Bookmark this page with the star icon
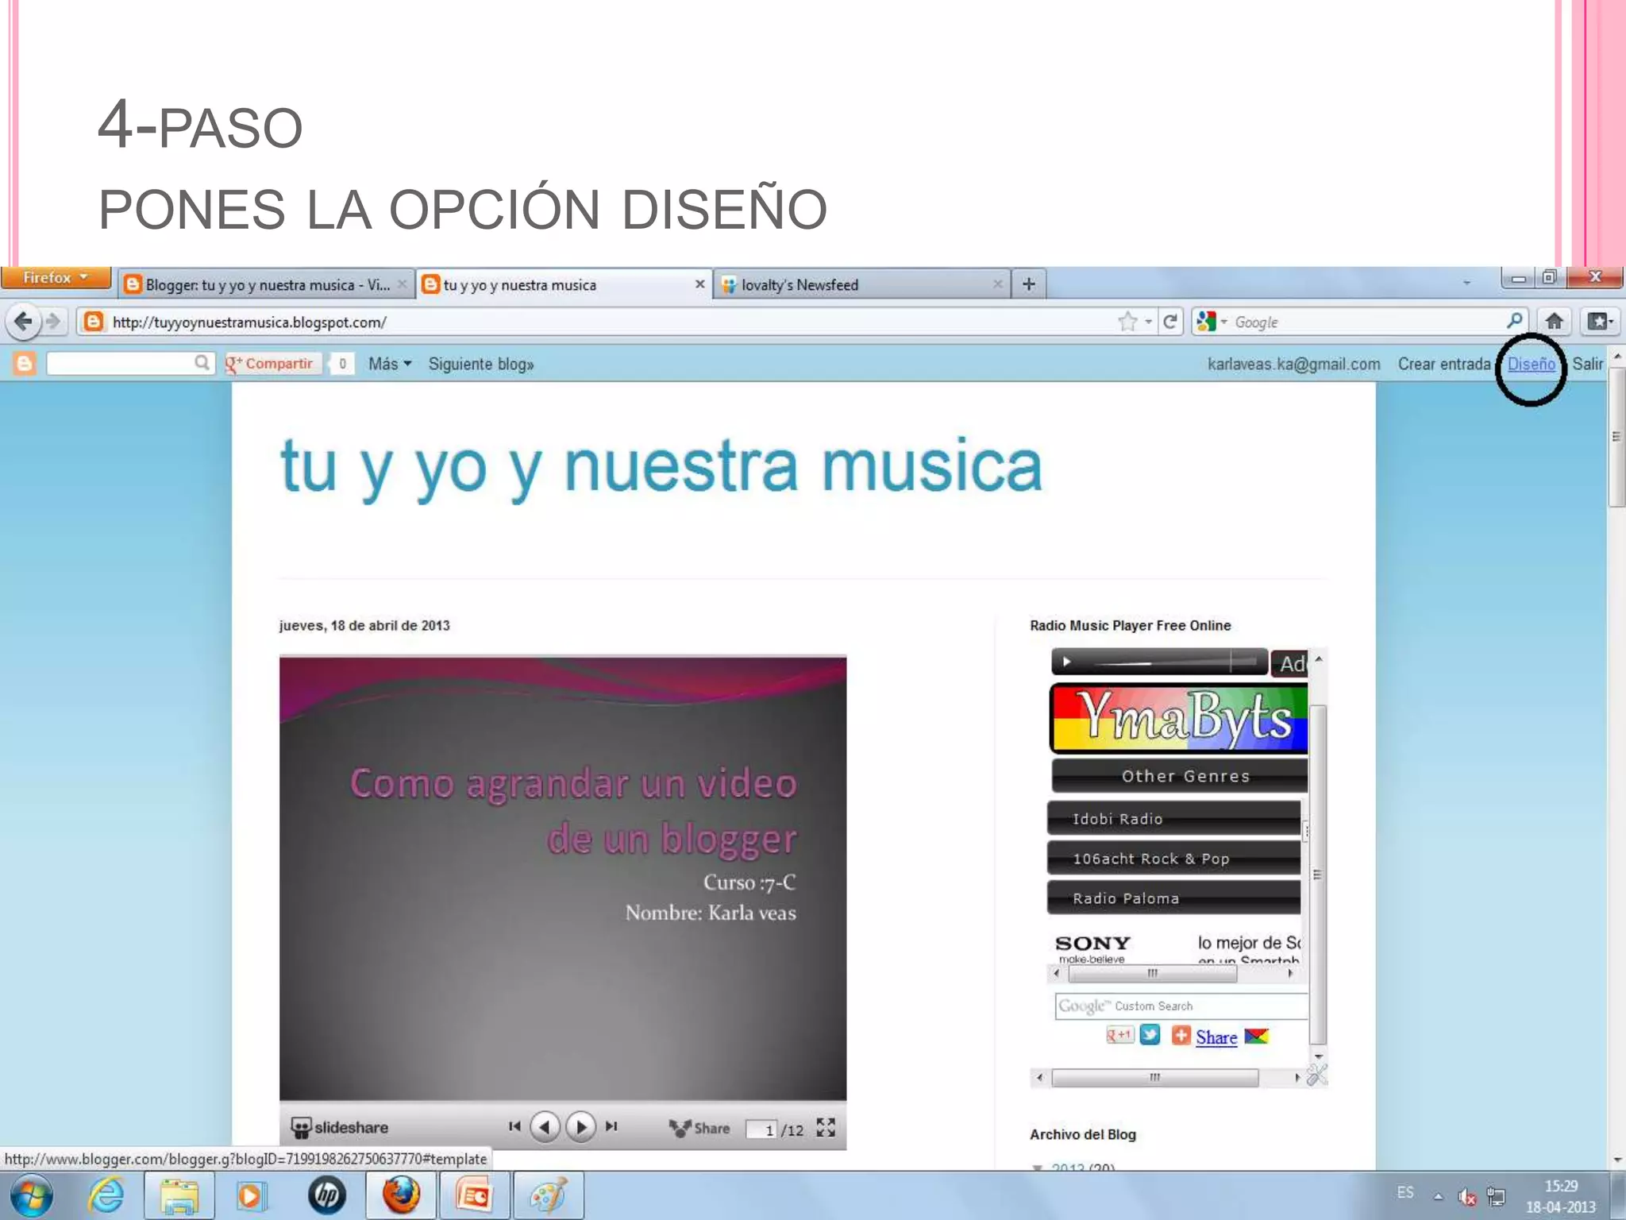Image resolution: width=1626 pixels, height=1220 pixels. point(1127,322)
